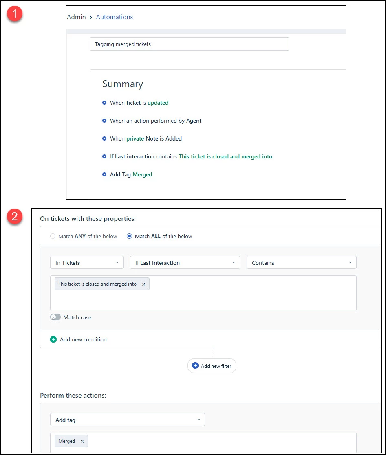The width and height of the screenshot is (386, 455).
Task: Click the Tagging merged tickets name field
Action: click(x=190, y=44)
